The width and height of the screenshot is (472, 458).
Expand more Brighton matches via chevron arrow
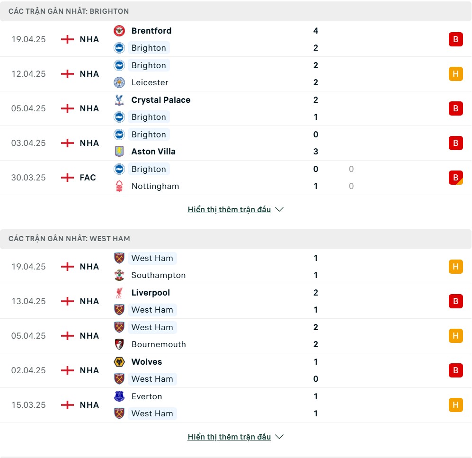279,209
